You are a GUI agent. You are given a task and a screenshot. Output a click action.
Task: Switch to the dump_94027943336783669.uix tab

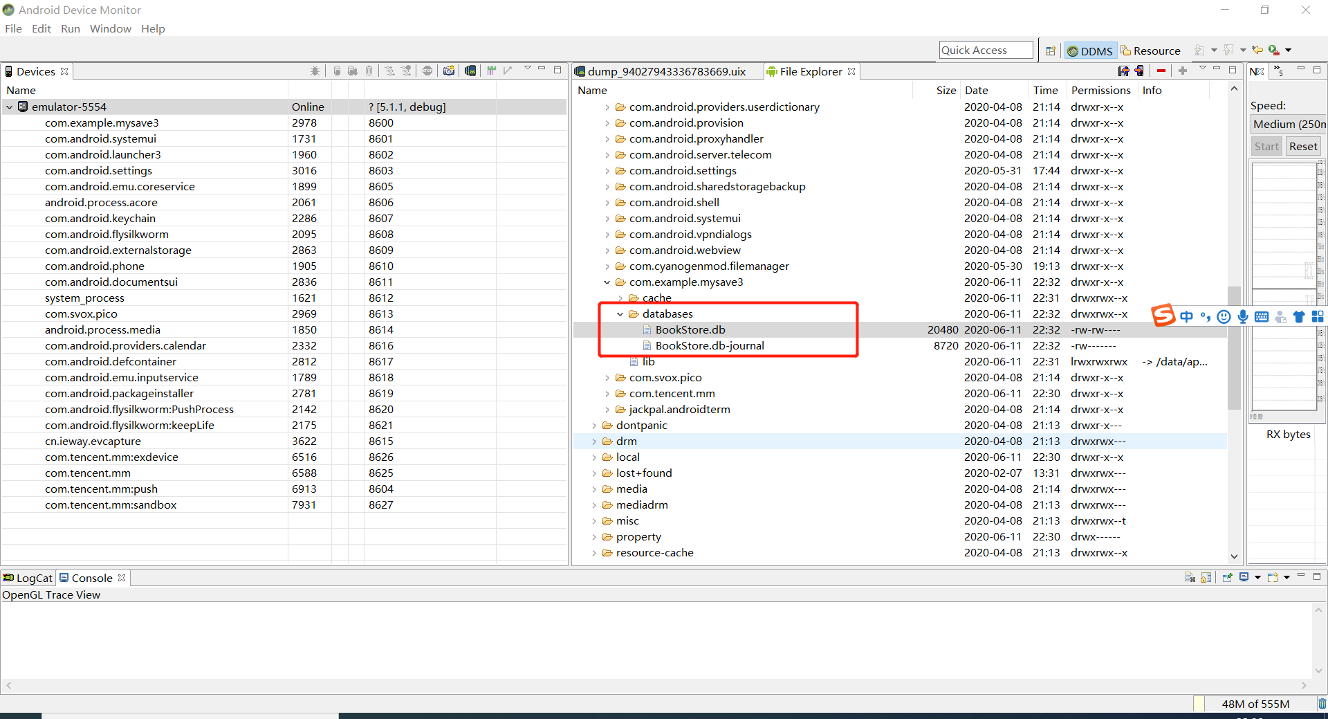[x=667, y=71]
